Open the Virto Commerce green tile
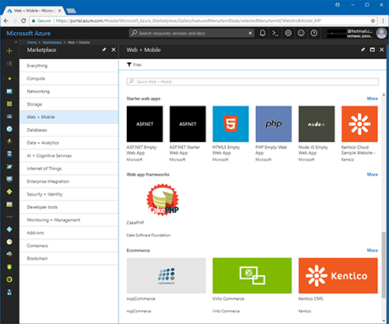The width and height of the screenshot is (389, 324). [252, 276]
